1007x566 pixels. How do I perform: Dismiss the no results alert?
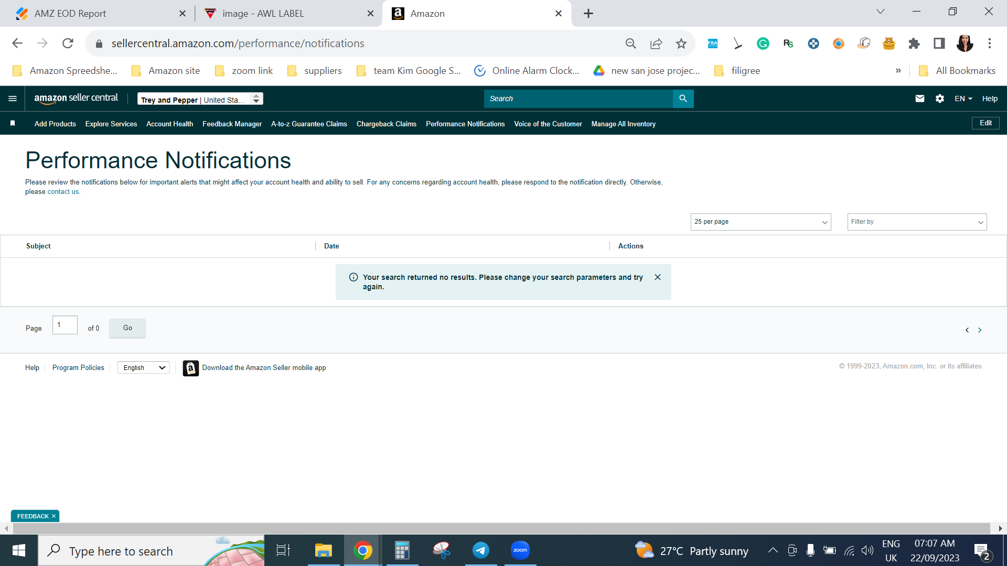coord(658,277)
